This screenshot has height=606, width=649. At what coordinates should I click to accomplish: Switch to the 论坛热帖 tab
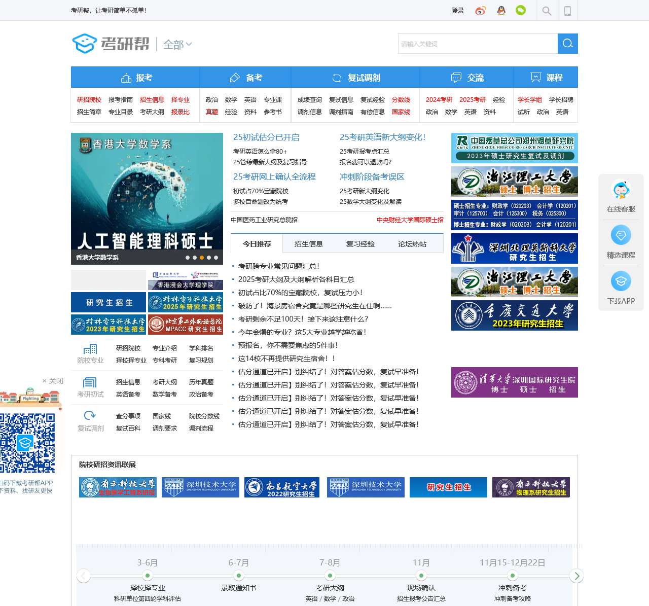[x=412, y=244]
